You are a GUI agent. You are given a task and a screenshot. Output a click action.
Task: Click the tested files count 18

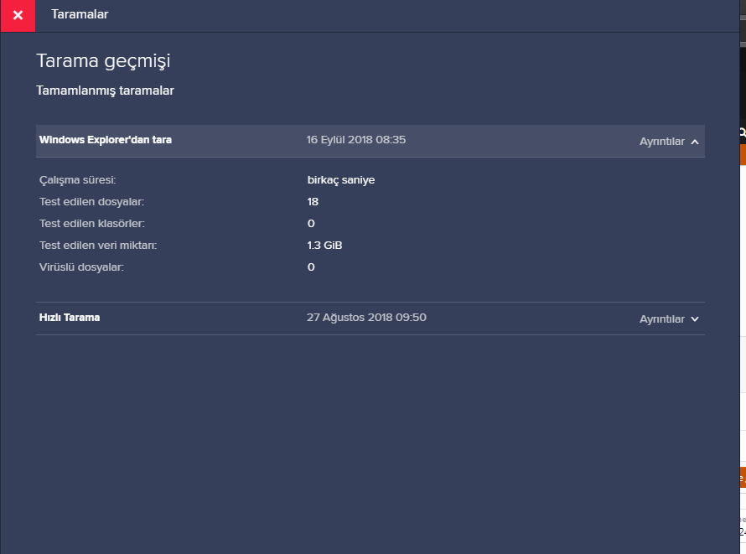pos(313,202)
